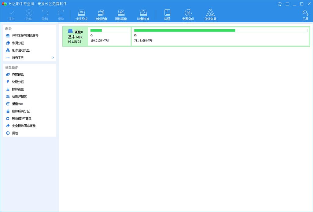Open the hamburger menu in title bar
The width and height of the screenshot is (313, 212).
click(x=287, y=4)
